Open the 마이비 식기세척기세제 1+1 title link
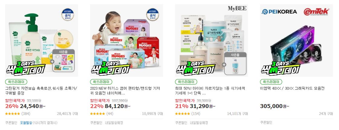The image size is (339, 130). click(x=210, y=91)
